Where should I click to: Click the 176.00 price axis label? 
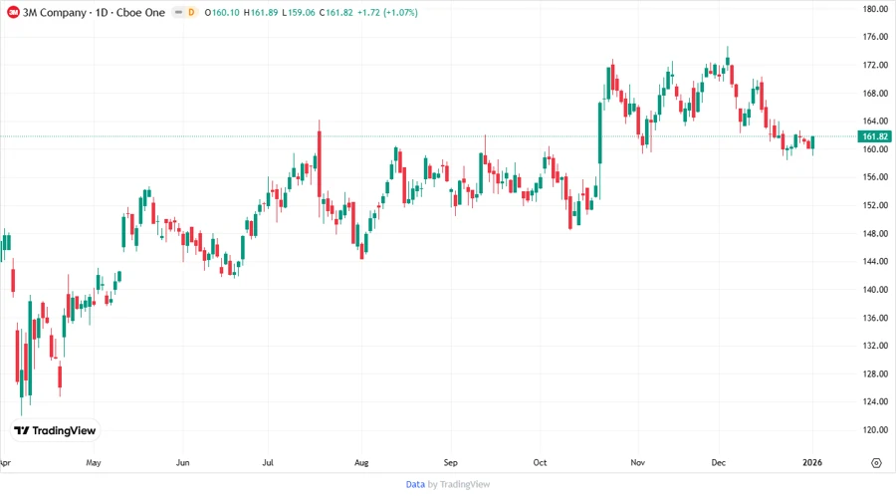pos(875,37)
